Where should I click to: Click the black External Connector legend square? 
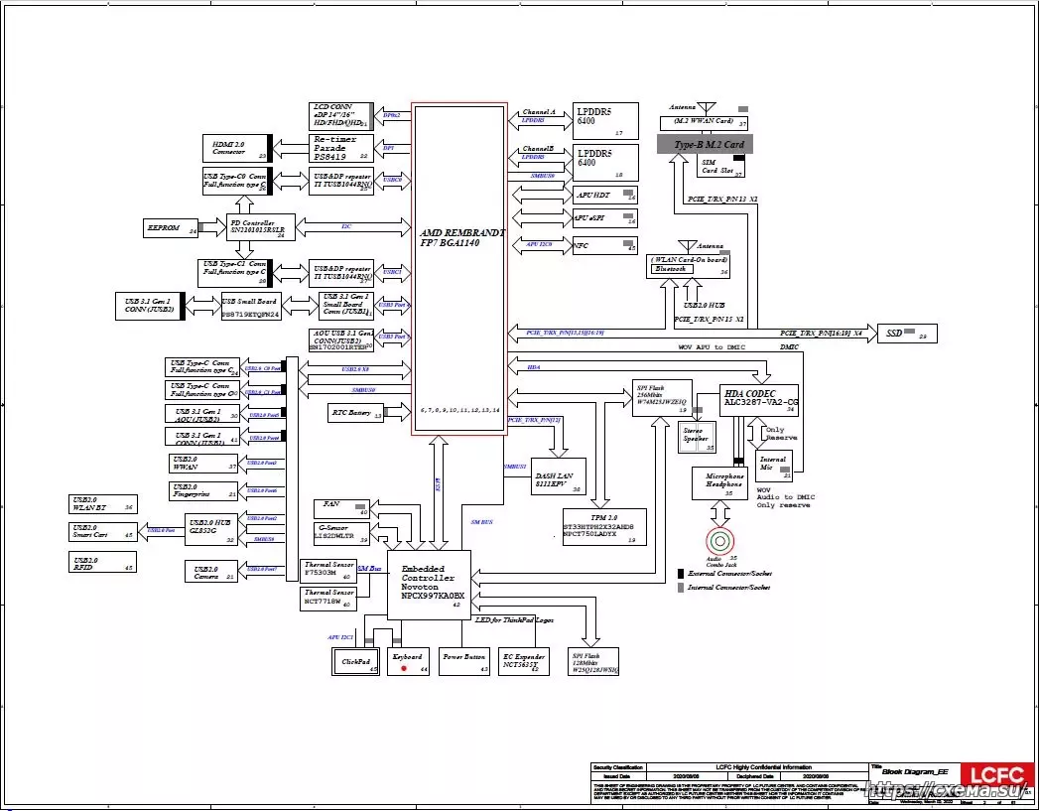click(x=681, y=574)
